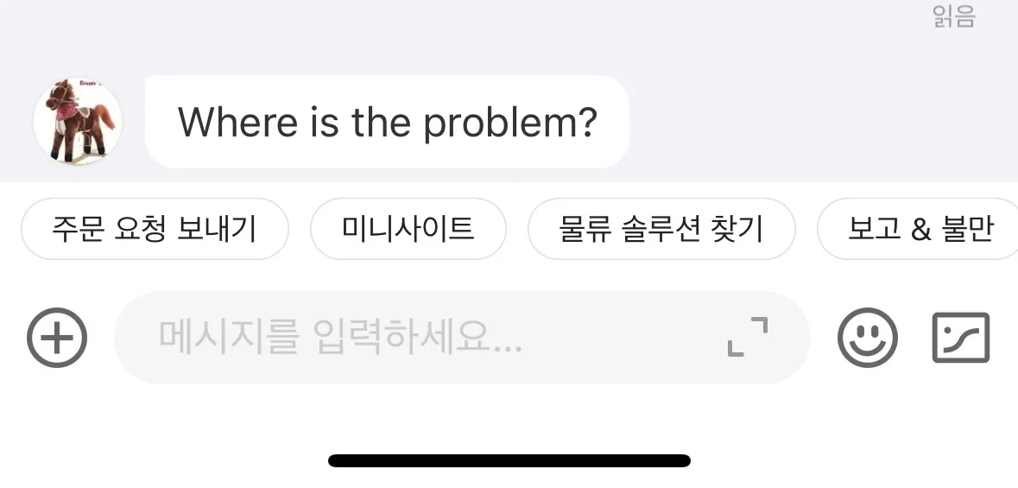Tap the rocking horse profile avatar

[77, 121]
